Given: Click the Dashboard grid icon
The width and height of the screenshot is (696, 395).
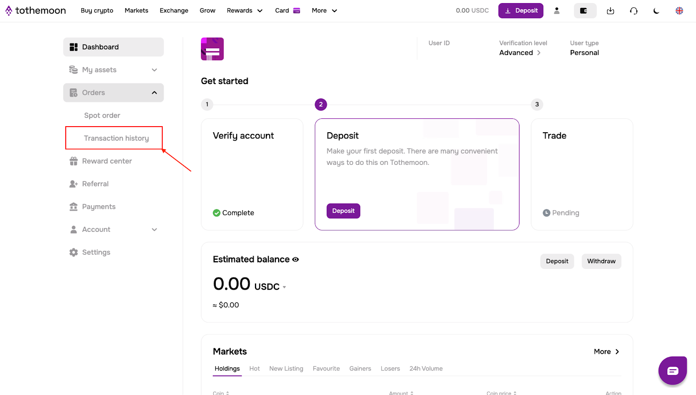Looking at the screenshot, I should click(x=74, y=47).
